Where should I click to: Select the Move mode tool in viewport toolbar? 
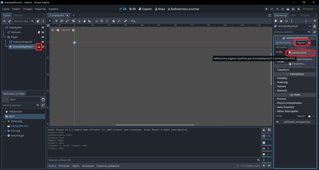tap(56, 21)
